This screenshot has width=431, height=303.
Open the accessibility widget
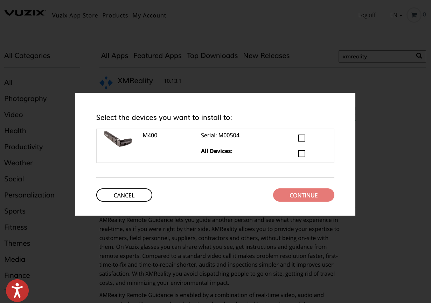[18, 290]
